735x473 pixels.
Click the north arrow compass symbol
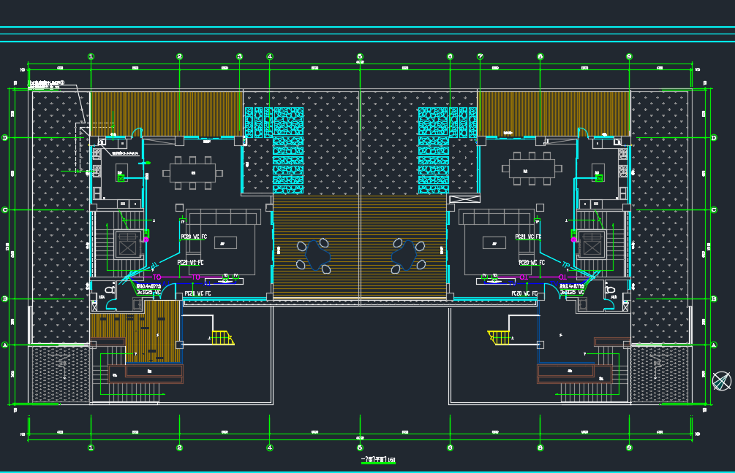(721, 381)
